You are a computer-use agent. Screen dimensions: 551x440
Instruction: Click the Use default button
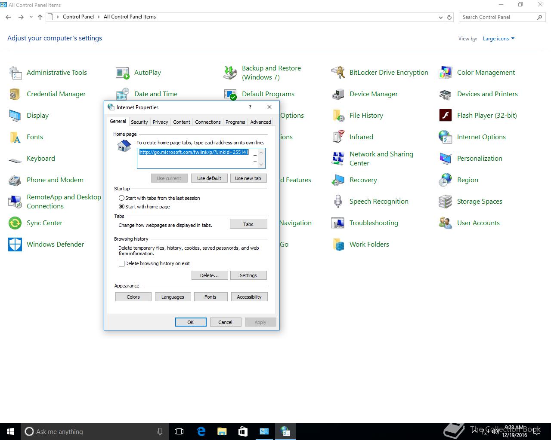pos(209,178)
